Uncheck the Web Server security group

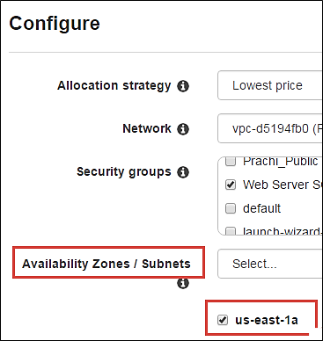[231, 185]
